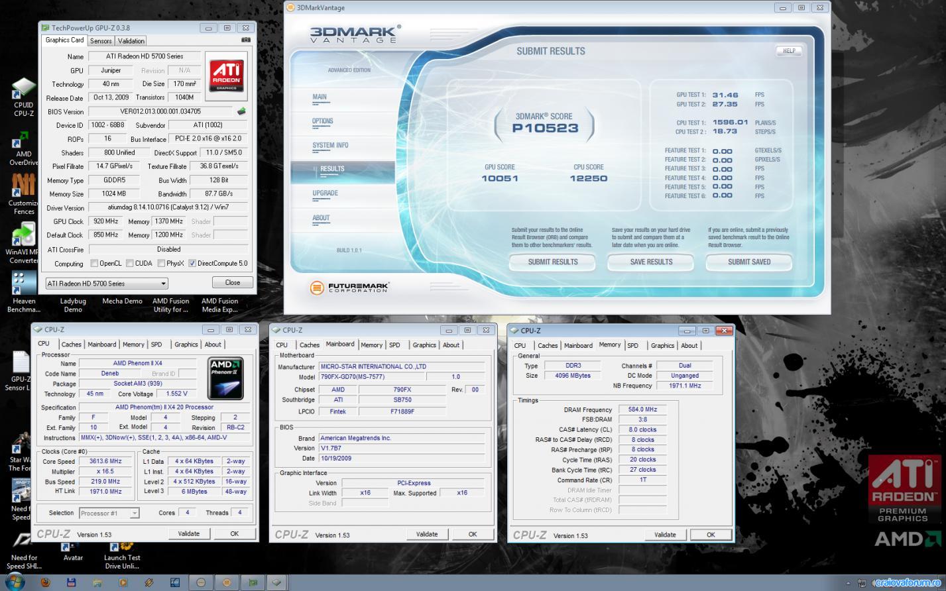946x591 pixels.
Task: Select MAIN in 3DMark Vantage menu
Action: 320,97
